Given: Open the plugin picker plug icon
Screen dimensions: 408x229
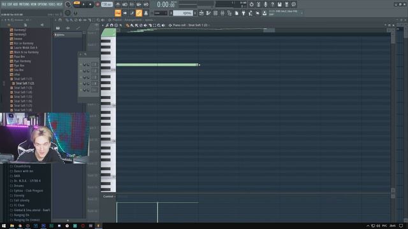Looking at the screenshot, I should 244,13.
